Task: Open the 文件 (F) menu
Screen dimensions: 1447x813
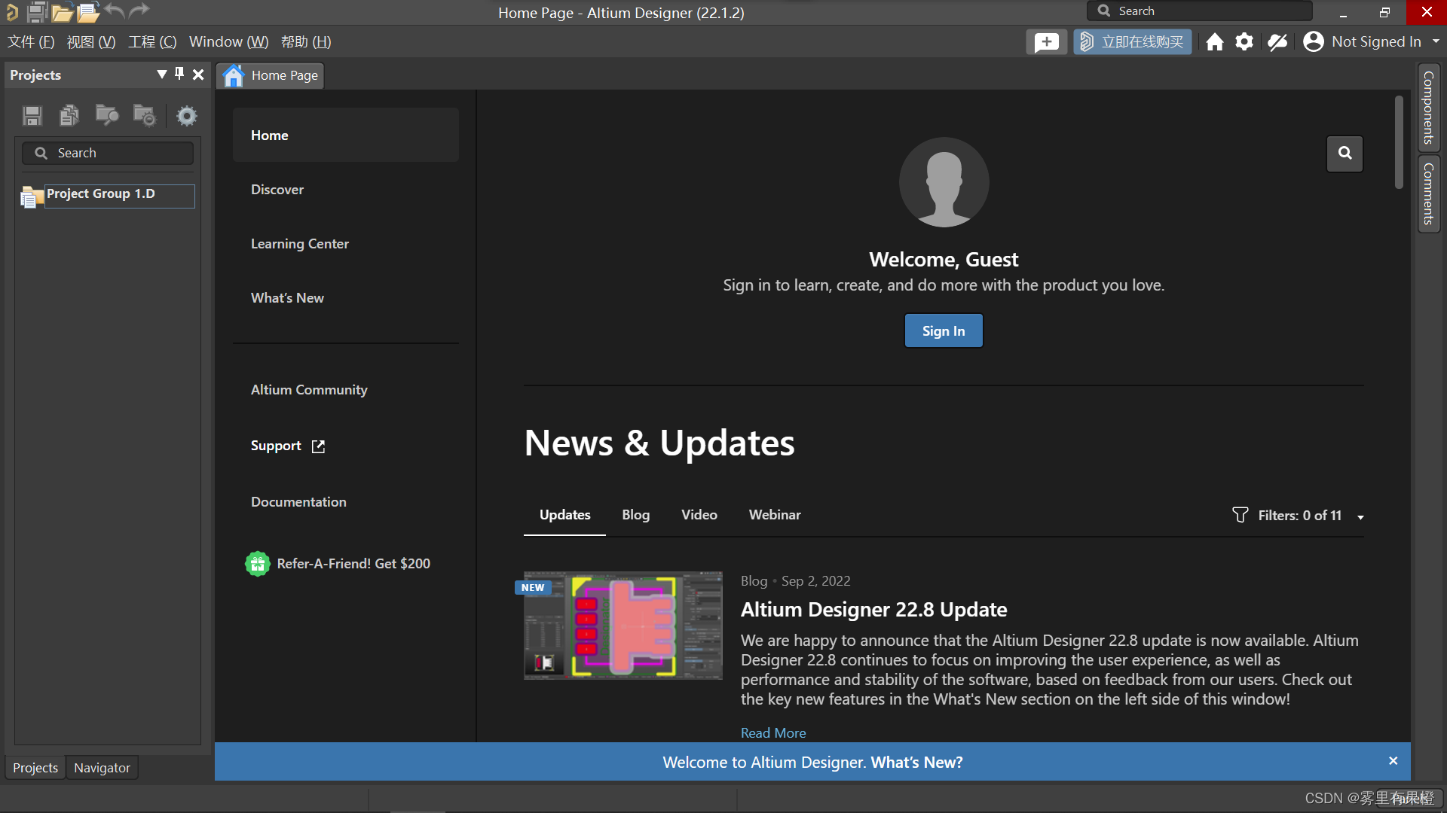Action: click(31, 42)
